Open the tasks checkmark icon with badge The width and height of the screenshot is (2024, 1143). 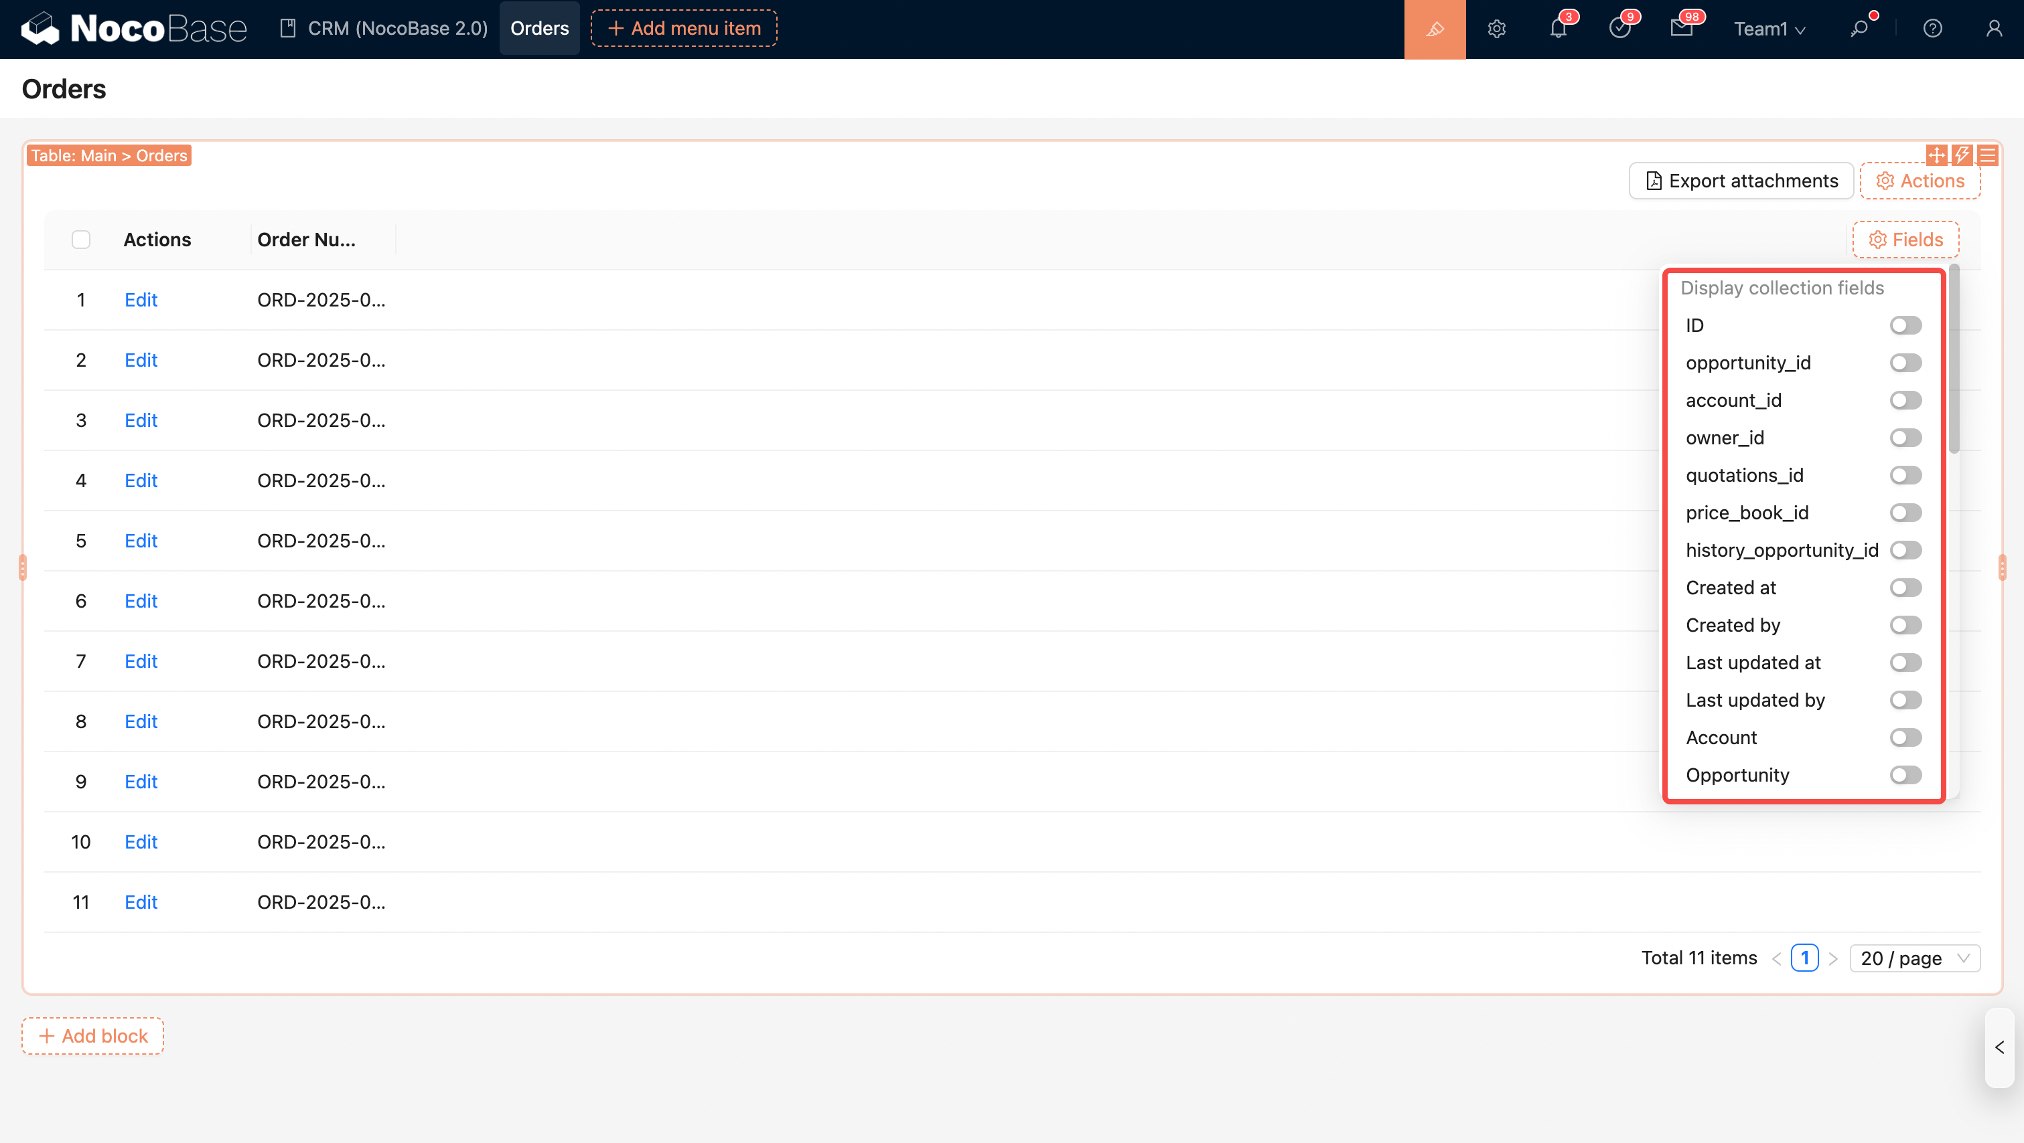[1619, 29]
